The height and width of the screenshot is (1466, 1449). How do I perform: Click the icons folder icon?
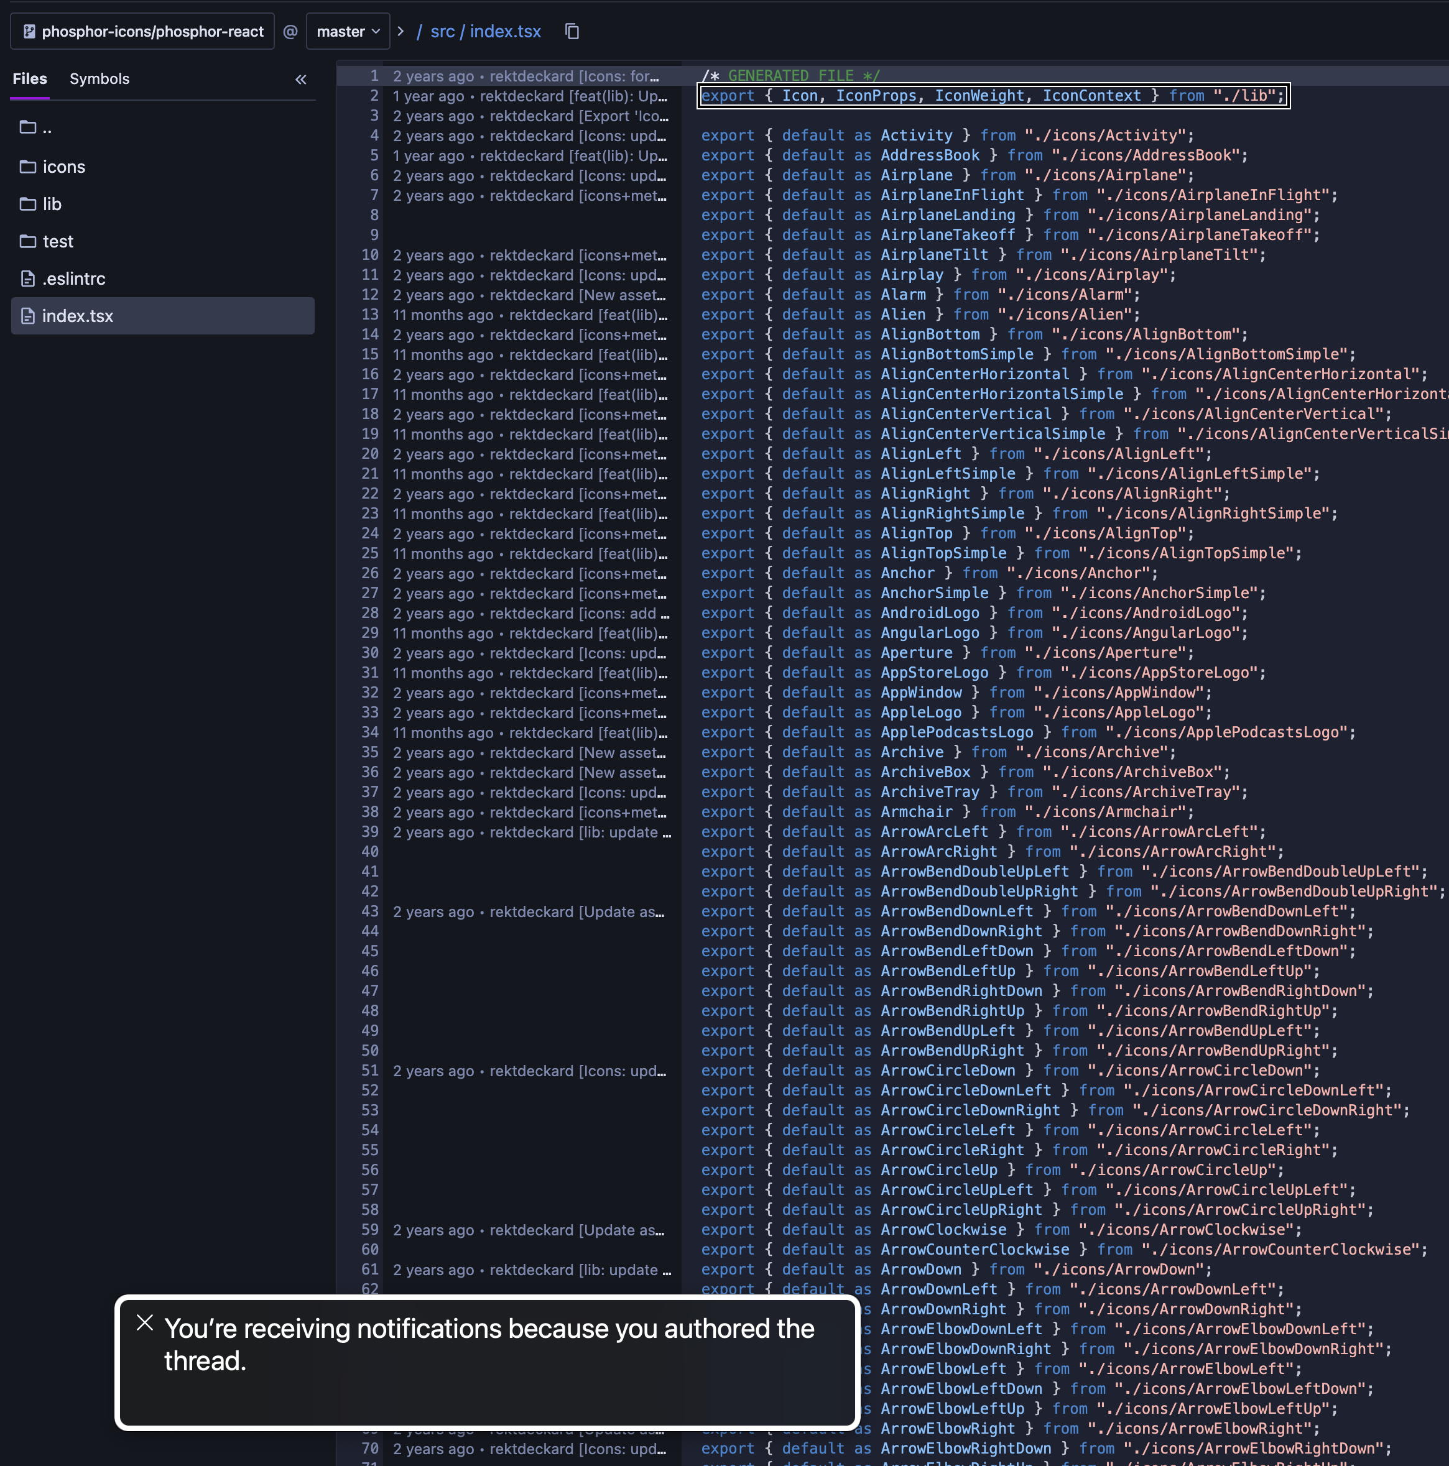pos(28,166)
